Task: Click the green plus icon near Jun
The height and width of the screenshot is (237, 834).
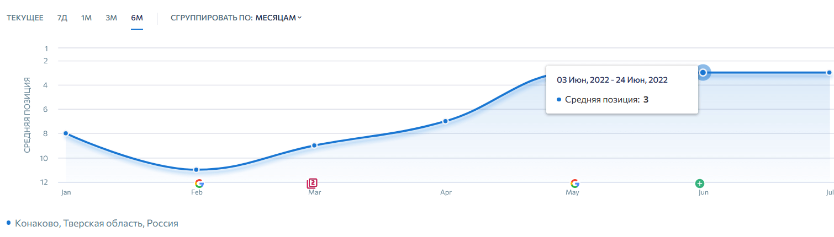Action: pyautogui.click(x=699, y=184)
